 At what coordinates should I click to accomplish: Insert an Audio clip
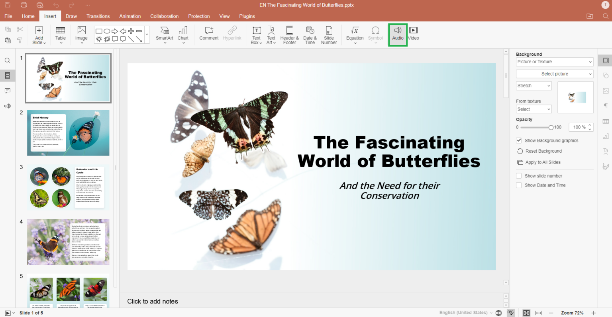point(397,33)
